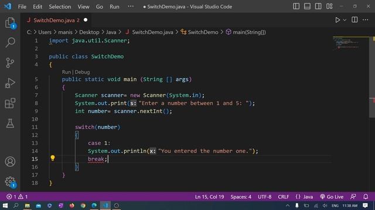Click Debug CodeLens above main method
The width and height of the screenshot is (375, 210).
(x=82, y=72)
